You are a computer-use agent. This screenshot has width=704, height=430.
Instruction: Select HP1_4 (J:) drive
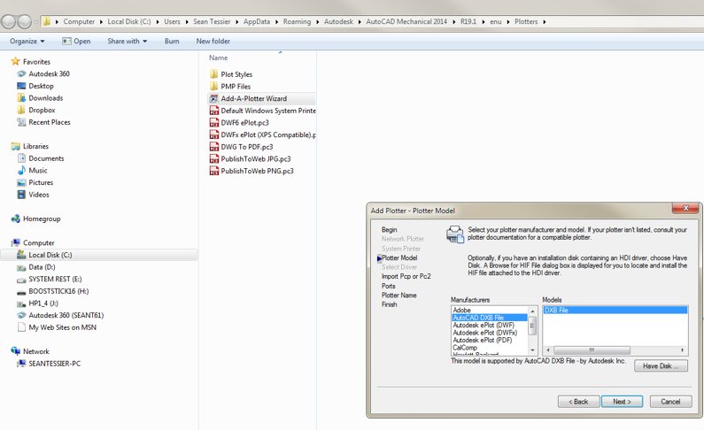43,303
